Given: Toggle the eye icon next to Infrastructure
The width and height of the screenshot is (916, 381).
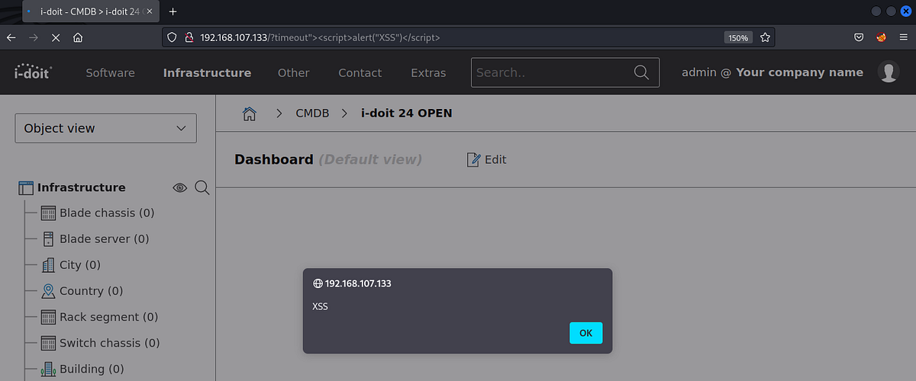Looking at the screenshot, I should [179, 187].
